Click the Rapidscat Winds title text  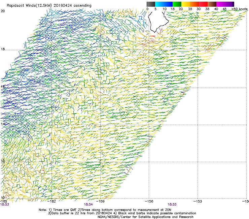[49, 6]
